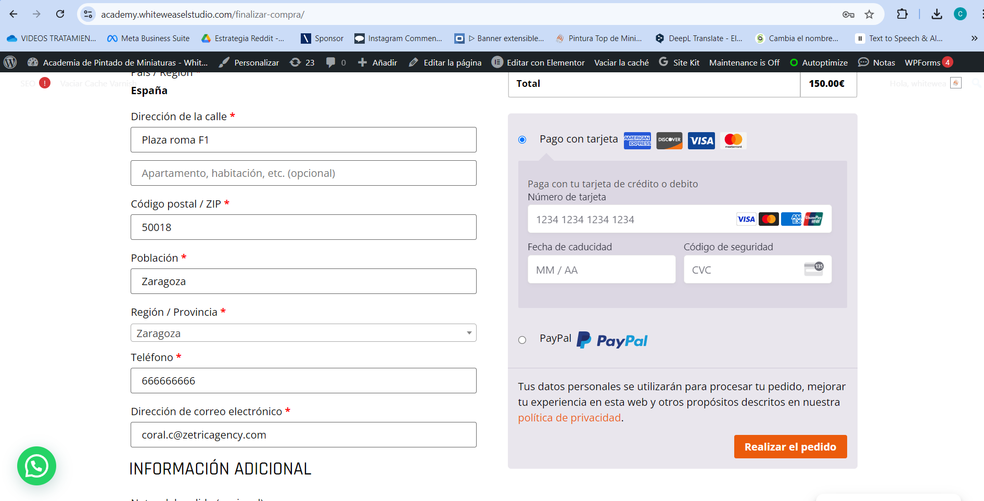984x501 pixels.
Task: Focus the Apartamento, habitación optional field
Action: 303,173
